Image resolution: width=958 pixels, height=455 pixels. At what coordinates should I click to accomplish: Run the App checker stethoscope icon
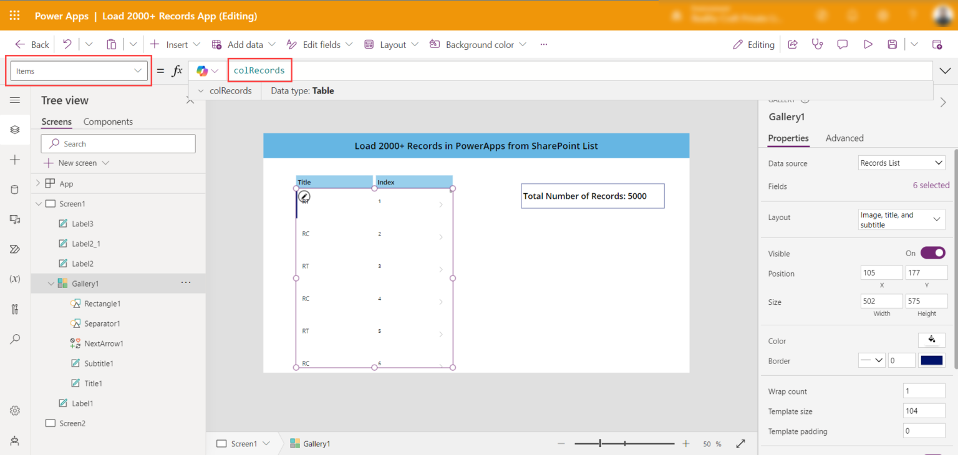[817, 44]
